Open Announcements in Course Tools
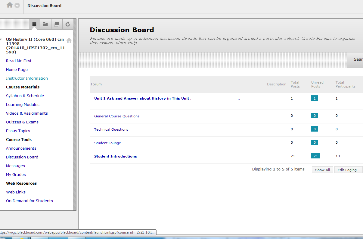Image resolution: width=363 pixels, height=239 pixels. [x=21, y=148]
